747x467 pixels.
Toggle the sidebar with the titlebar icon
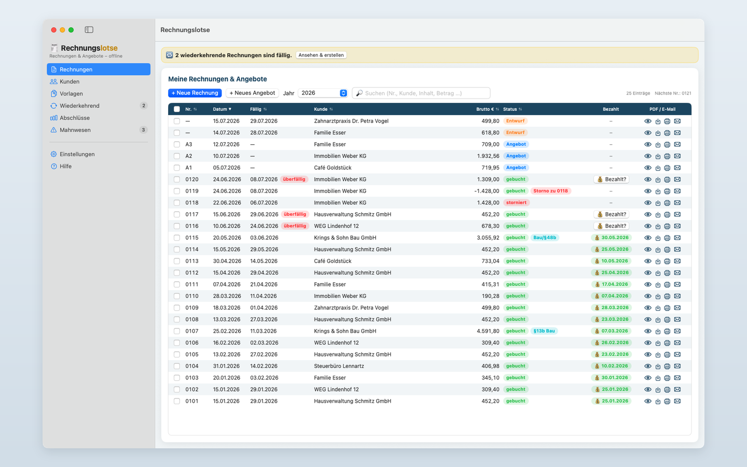(89, 30)
